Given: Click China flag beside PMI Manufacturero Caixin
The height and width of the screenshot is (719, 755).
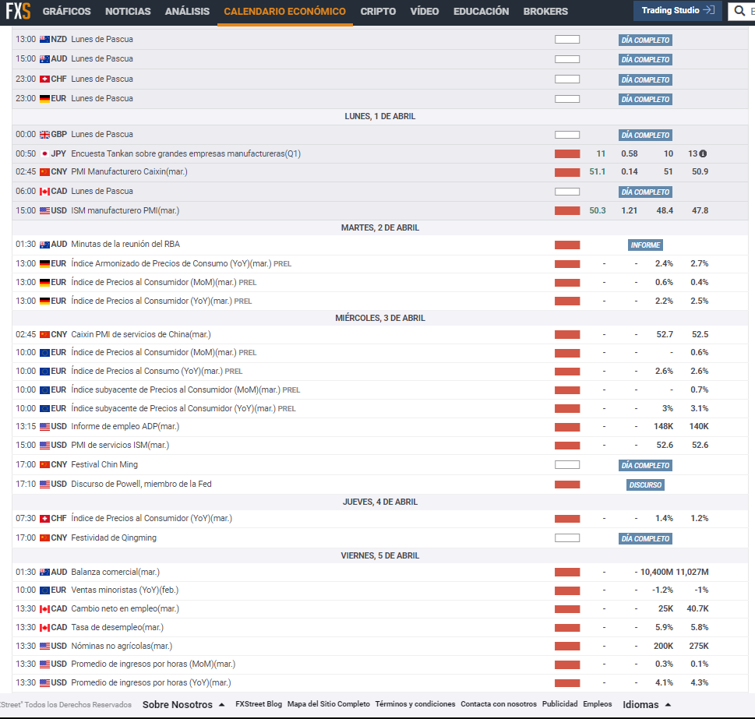Looking at the screenshot, I should point(44,172).
